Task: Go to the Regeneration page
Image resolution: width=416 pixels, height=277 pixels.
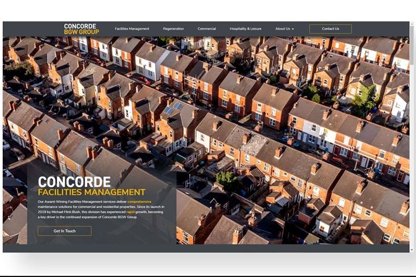Action: point(173,29)
